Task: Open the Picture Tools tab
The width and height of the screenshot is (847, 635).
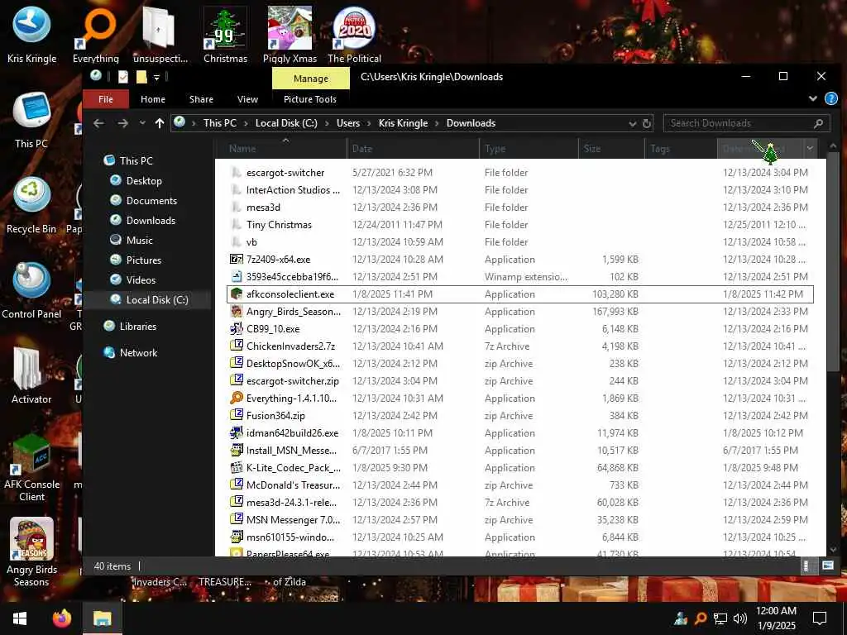Action: click(x=310, y=99)
